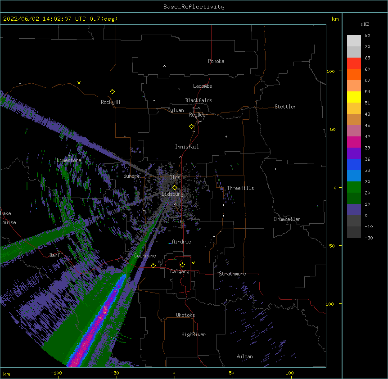Select the Airdrie label
This screenshot has width=388, height=379.
pos(181,242)
